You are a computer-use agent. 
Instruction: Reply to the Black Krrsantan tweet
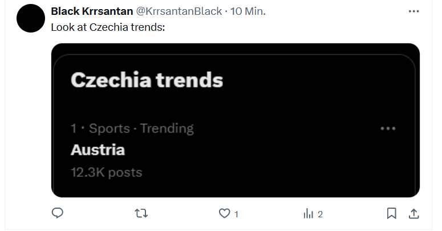click(x=57, y=214)
